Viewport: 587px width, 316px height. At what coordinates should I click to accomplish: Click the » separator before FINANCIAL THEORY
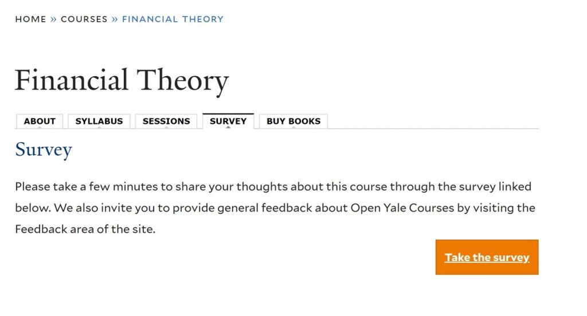115,19
